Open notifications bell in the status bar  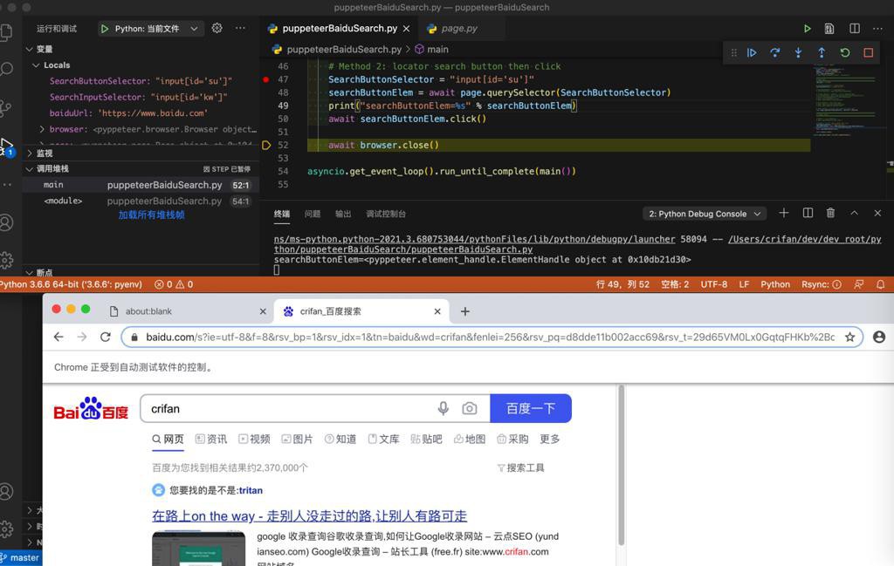[x=881, y=284]
